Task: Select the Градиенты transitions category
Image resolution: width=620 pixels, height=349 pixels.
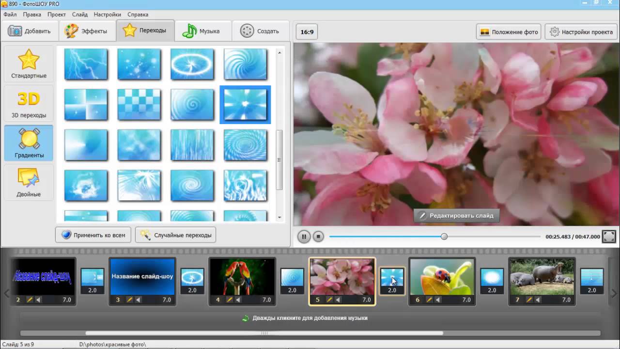Action: (29, 143)
